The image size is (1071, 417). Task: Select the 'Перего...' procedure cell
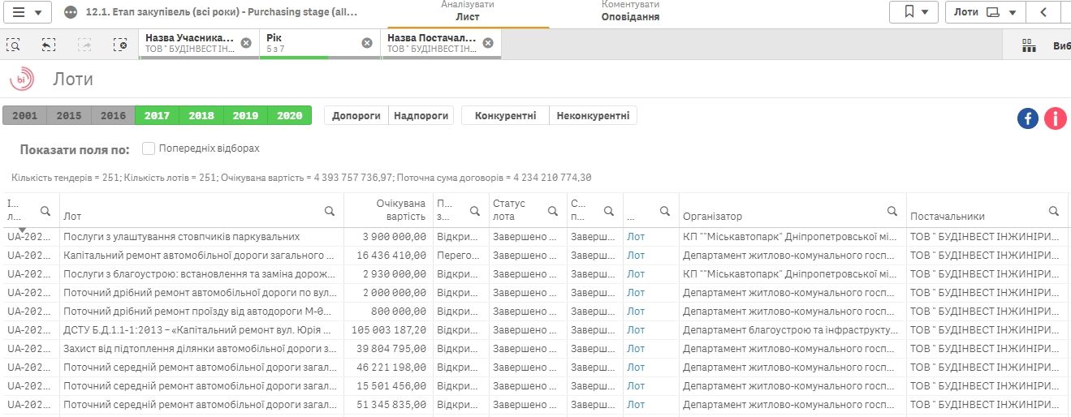(460, 256)
